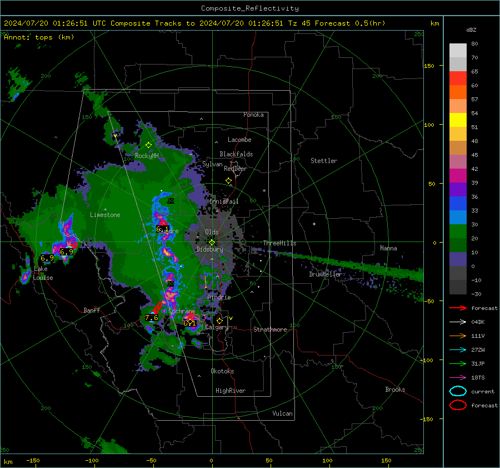Click the -30 dBZ value in the legend

[x=476, y=294]
